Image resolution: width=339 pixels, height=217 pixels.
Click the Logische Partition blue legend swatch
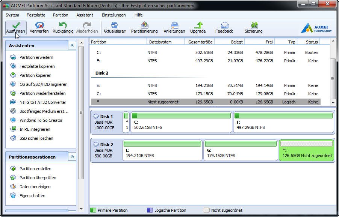click(x=150, y=210)
